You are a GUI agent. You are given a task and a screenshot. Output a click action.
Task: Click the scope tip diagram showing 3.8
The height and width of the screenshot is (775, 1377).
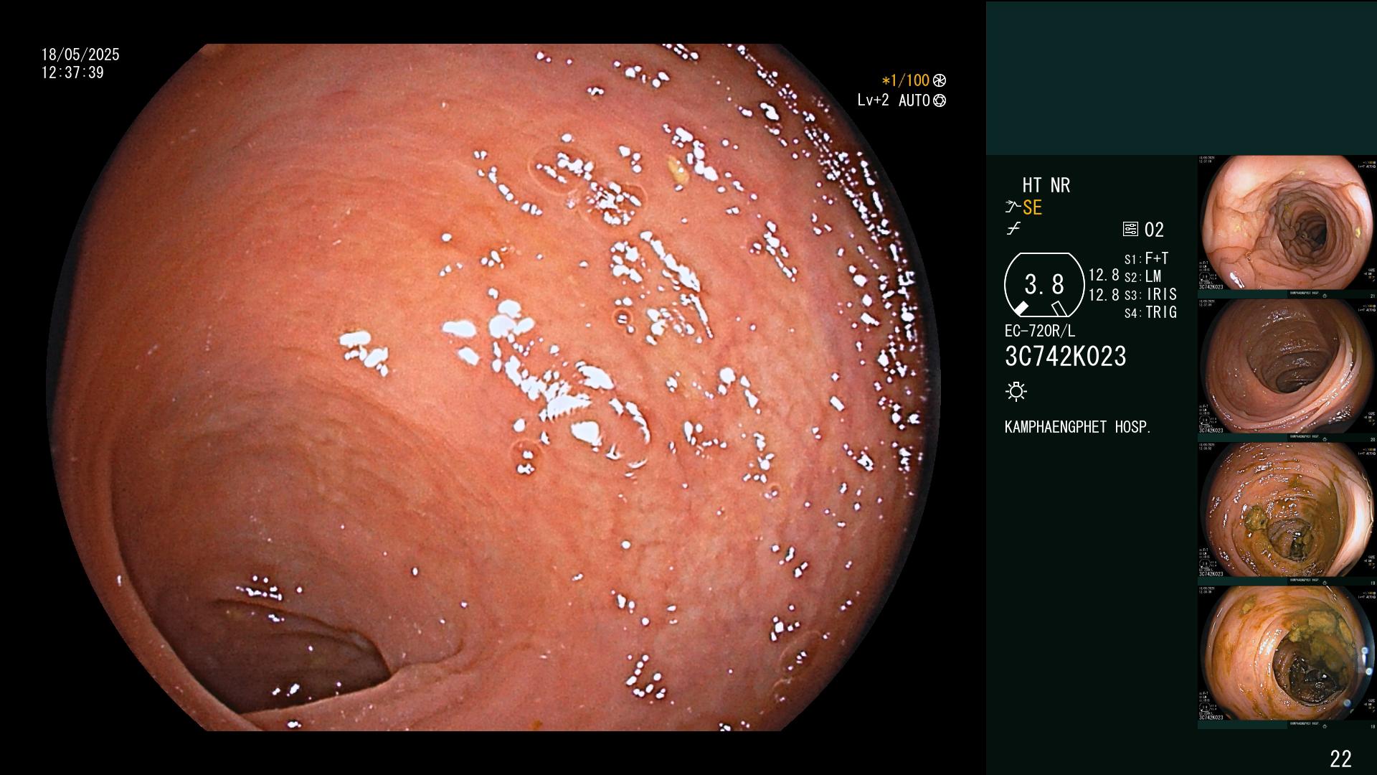coord(1044,285)
